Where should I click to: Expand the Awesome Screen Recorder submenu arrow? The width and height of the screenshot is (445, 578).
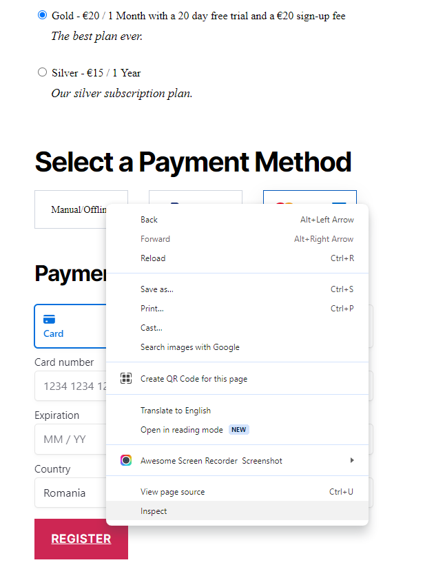click(x=352, y=460)
